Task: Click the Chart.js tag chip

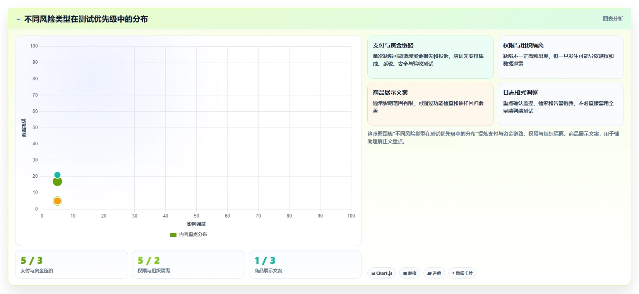Action: click(382, 273)
